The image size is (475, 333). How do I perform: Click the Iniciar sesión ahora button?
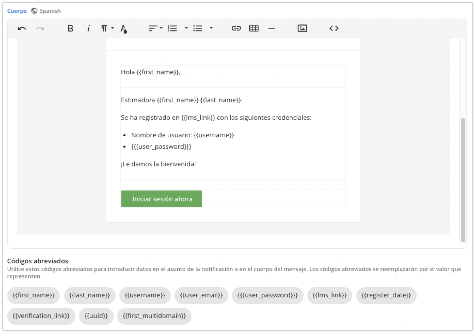162,199
